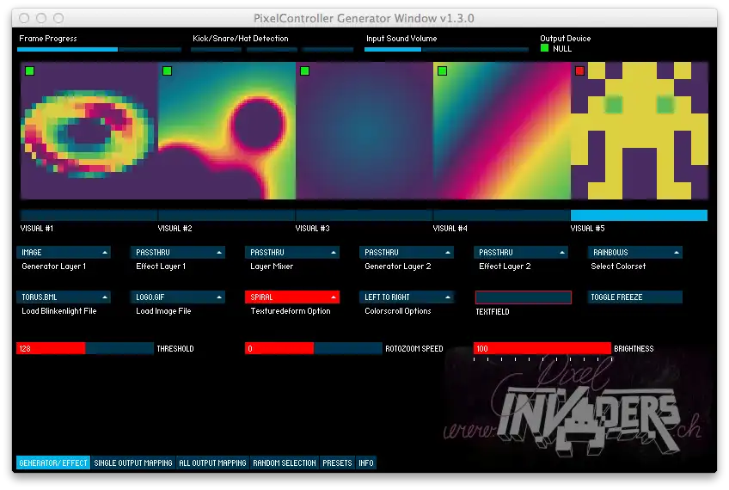Switch to the PRESETS tab
The width and height of the screenshot is (729, 490).
337,463
